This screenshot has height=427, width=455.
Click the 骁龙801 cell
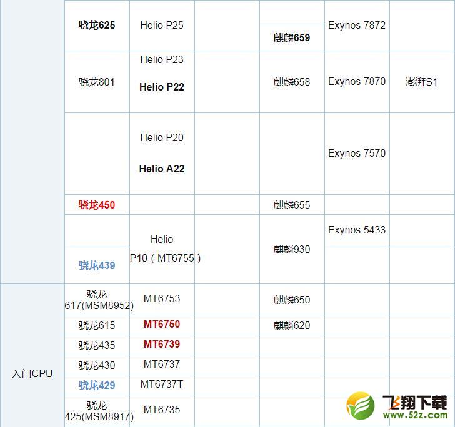coord(97,82)
